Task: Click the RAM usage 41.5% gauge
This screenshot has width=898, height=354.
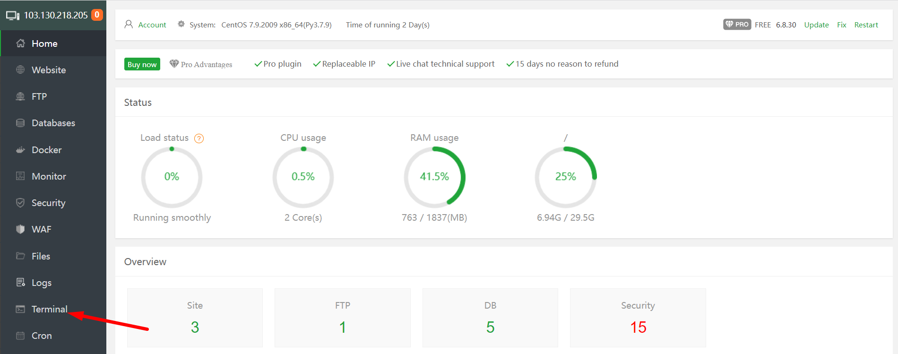Action: pos(434,177)
